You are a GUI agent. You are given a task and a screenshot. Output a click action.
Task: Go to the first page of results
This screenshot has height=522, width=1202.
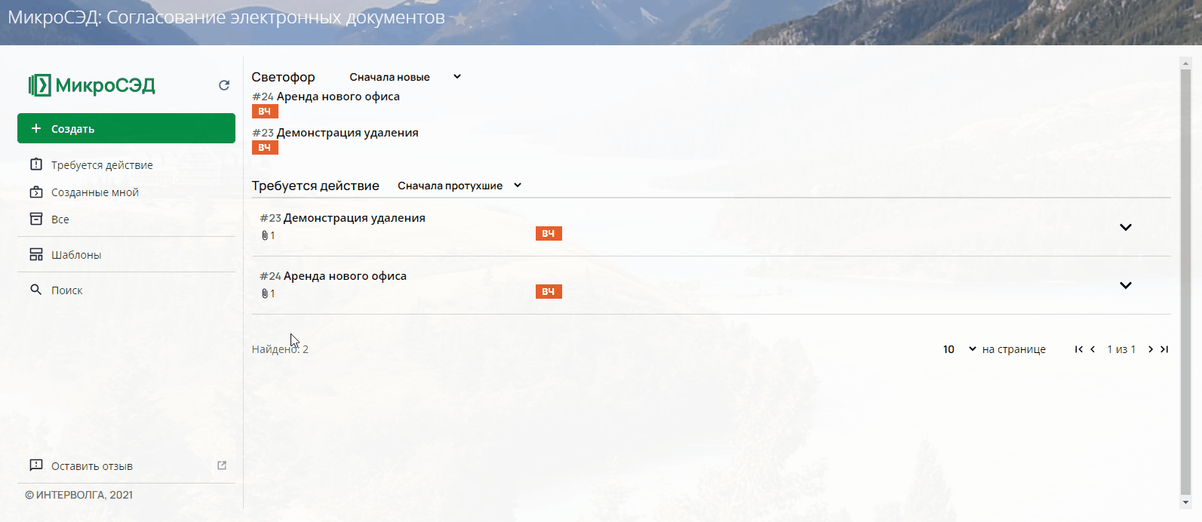tap(1078, 349)
